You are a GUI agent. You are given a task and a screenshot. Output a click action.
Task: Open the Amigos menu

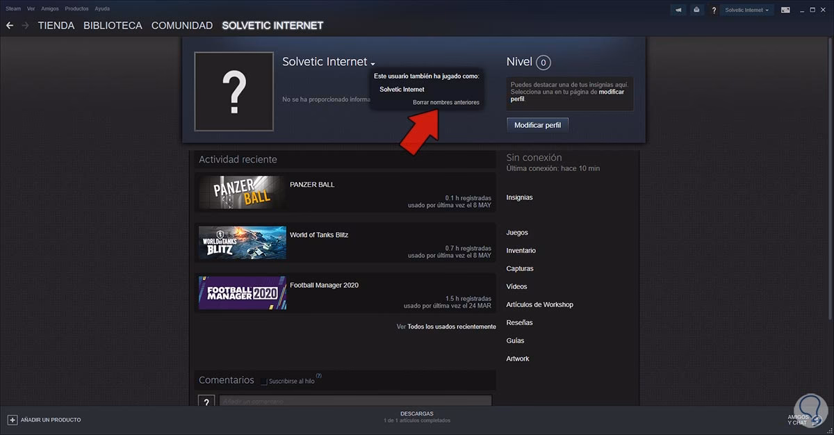tap(50, 8)
